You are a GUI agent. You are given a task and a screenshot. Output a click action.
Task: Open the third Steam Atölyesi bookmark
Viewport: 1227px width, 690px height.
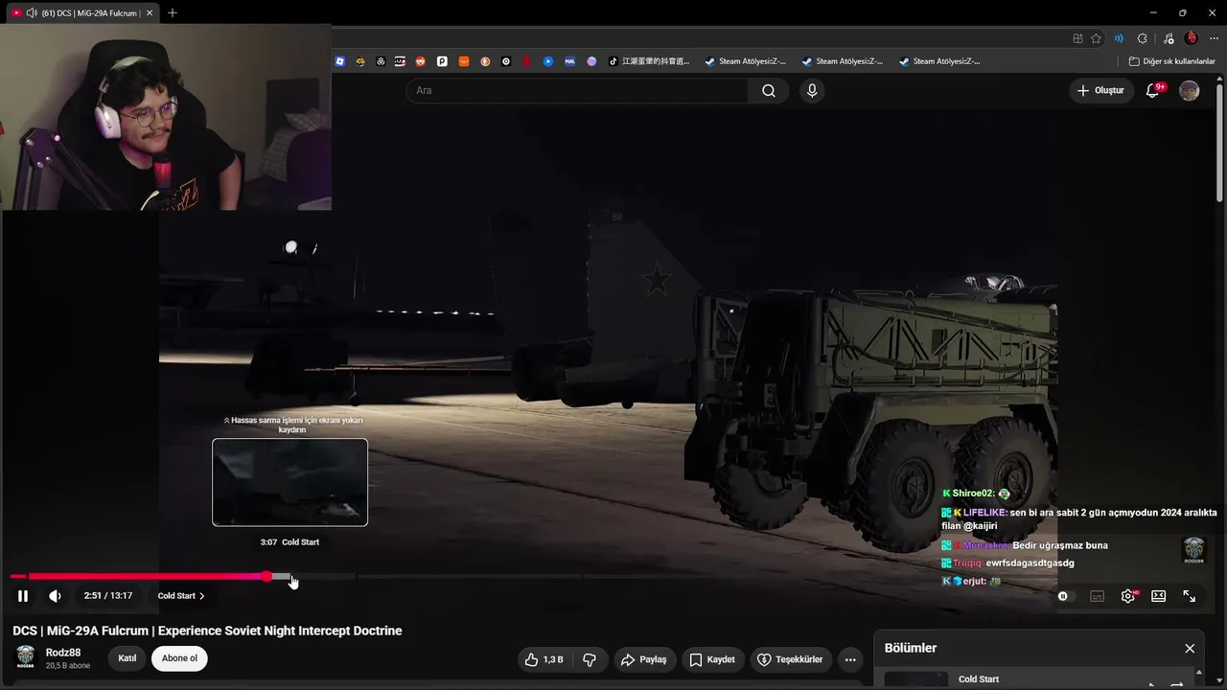(x=939, y=61)
